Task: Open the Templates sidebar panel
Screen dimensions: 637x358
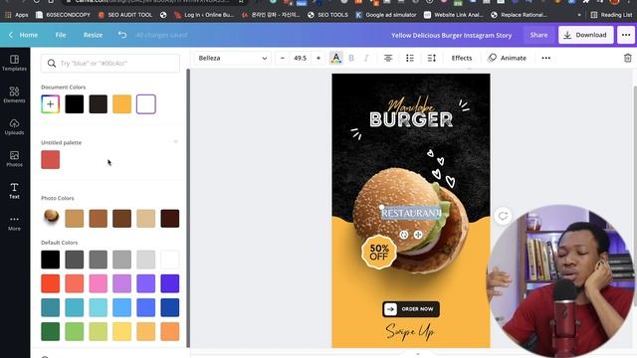Action: [14, 63]
